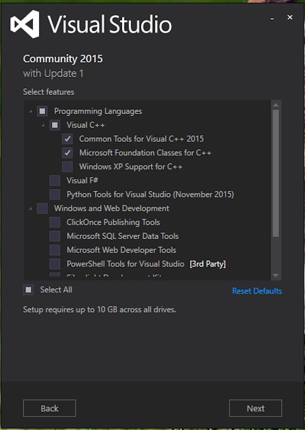Image resolution: width=305 pixels, height=430 pixels.
Task: Tick Python Tools for Visual Studio checkbox
Action: tap(55, 194)
